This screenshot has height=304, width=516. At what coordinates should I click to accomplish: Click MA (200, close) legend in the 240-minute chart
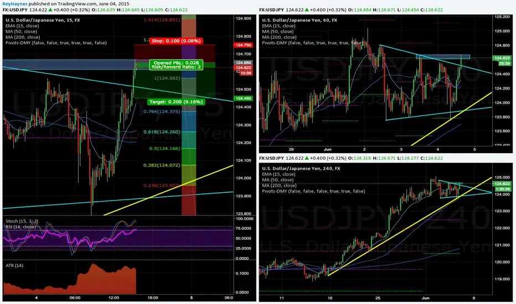(x=279, y=185)
